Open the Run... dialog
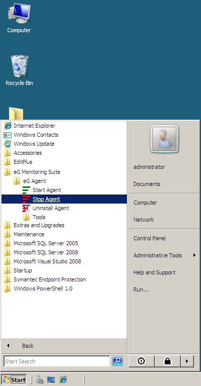The width and height of the screenshot is (201, 386). point(141,289)
